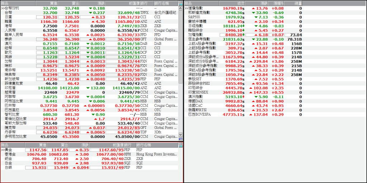Click the forex list vertical scrollbar thumb

181,47
